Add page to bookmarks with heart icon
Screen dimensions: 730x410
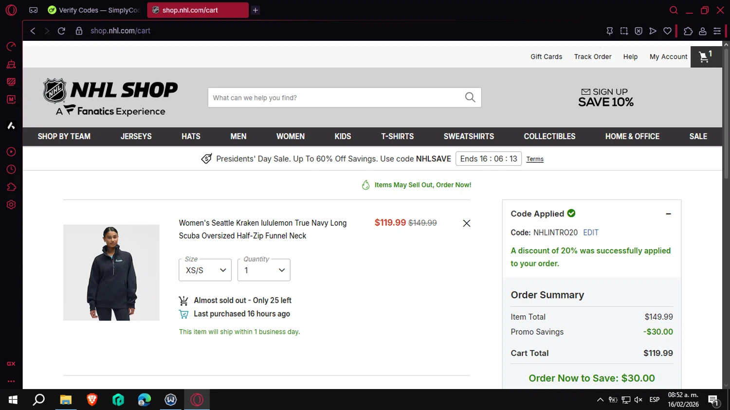click(x=667, y=31)
